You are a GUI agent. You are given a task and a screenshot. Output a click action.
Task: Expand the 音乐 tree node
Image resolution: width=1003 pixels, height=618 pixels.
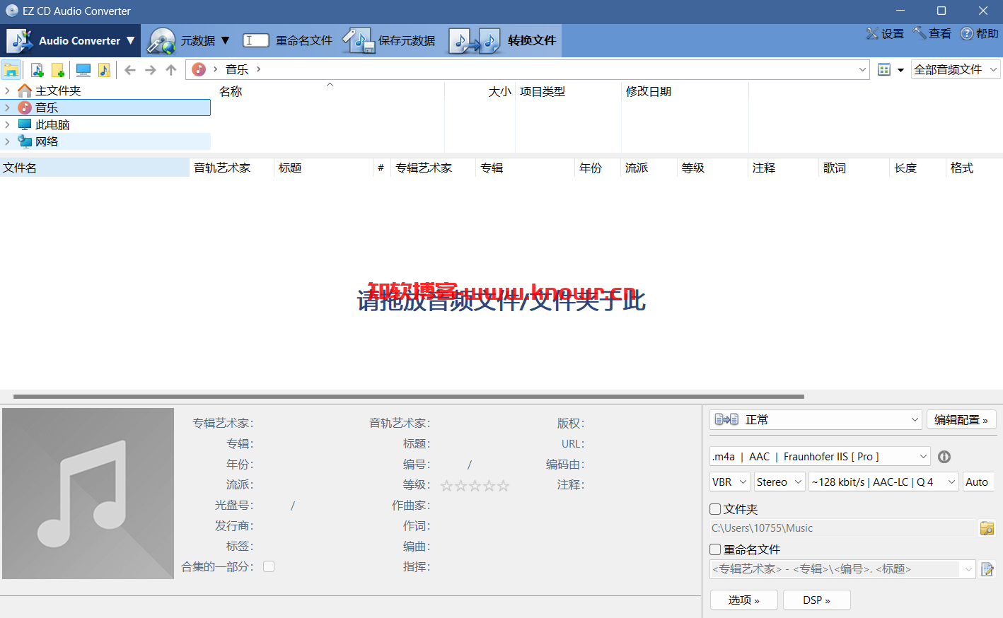pyautogui.click(x=7, y=107)
